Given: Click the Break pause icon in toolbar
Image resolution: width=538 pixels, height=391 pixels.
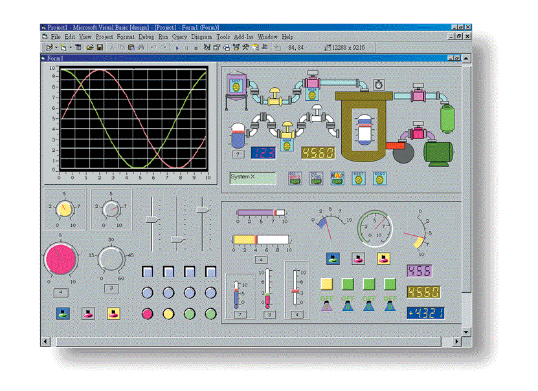Looking at the screenshot, I should click(186, 48).
